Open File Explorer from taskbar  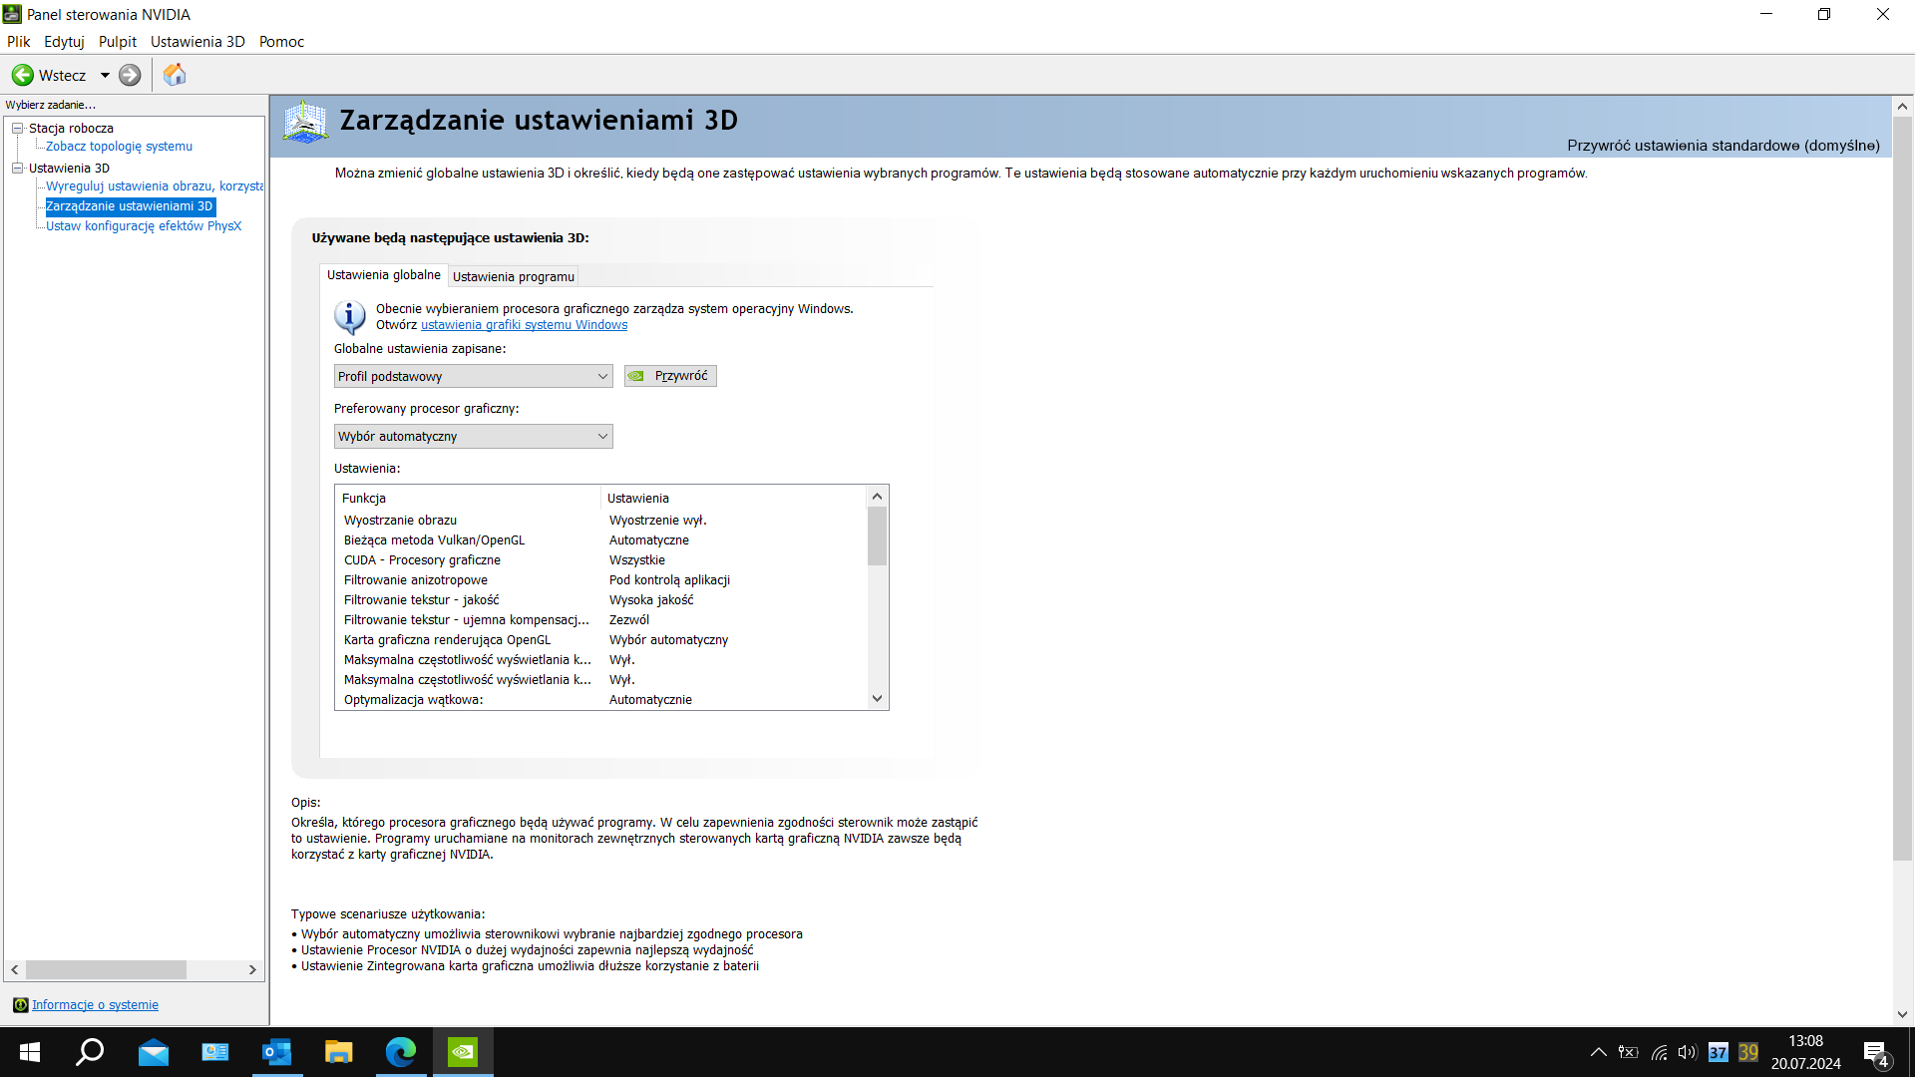pos(338,1052)
